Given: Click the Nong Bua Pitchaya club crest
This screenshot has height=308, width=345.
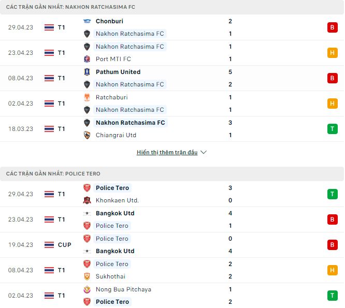Looking at the screenshot, I should 87,289.
